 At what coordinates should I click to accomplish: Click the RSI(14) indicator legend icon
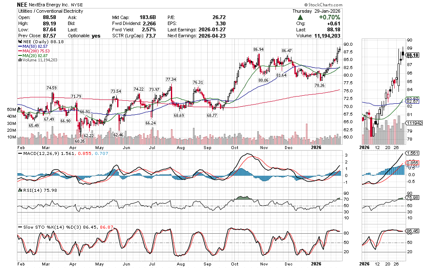pos(19,190)
